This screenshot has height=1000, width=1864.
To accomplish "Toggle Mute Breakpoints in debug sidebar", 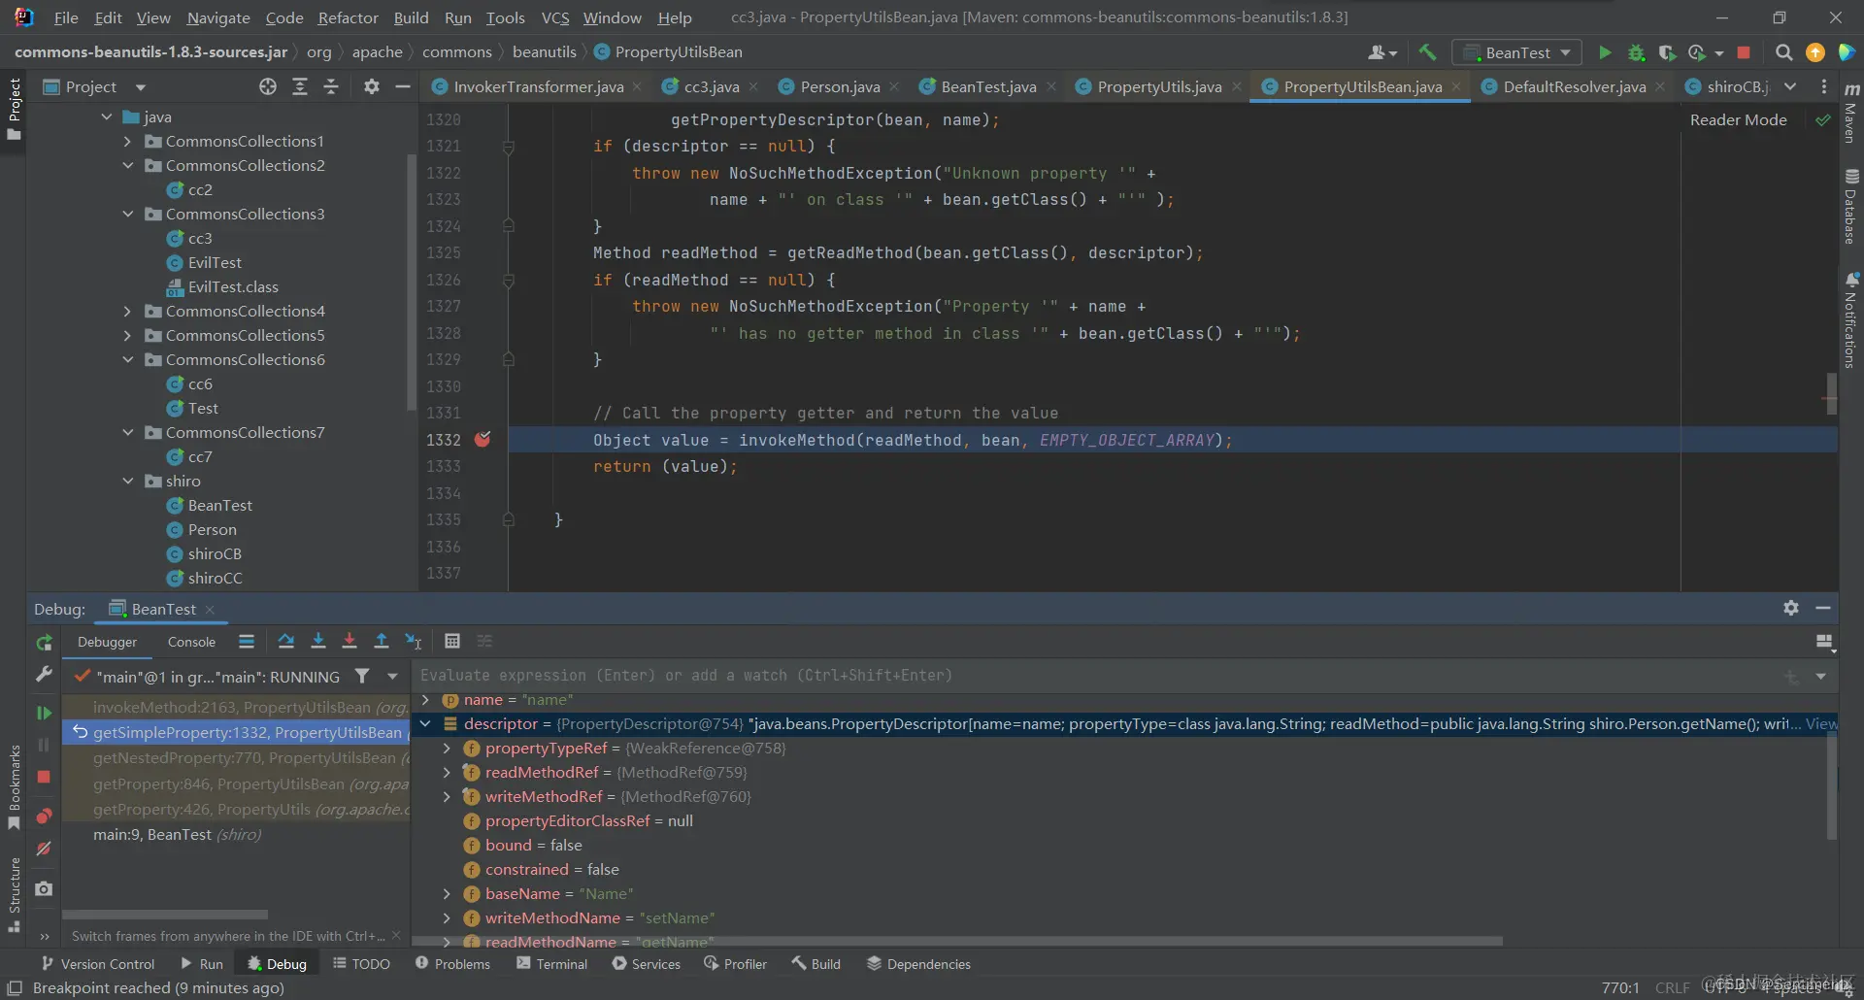I will click(44, 849).
